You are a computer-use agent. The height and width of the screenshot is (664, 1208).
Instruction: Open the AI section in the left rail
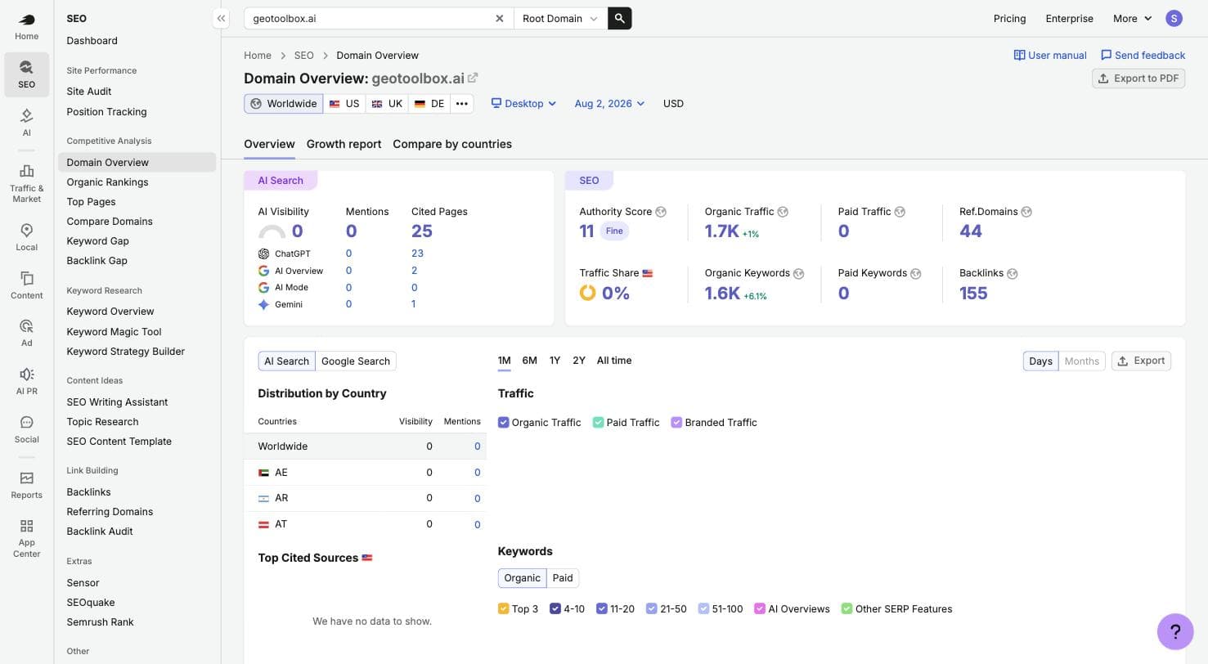point(26,122)
